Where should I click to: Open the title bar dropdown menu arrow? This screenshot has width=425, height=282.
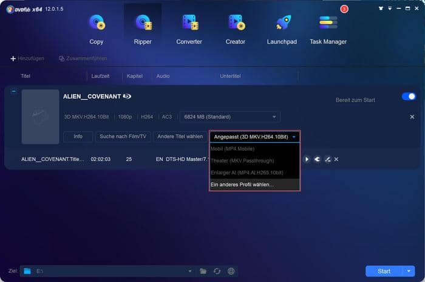coord(390,9)
